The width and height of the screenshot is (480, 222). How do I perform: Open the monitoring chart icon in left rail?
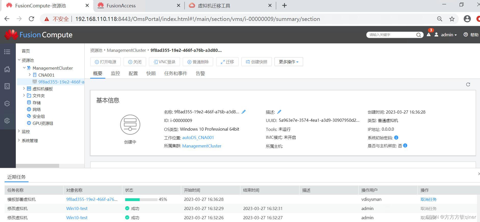point(7,86)
